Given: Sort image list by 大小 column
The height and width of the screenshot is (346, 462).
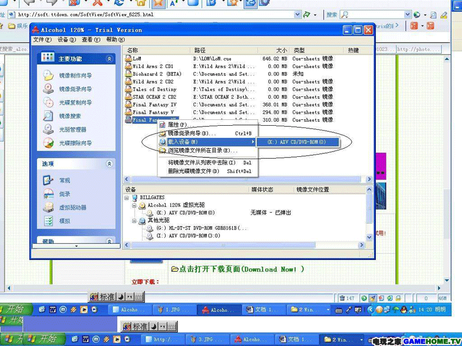Looking at the screenshot, I should click(274, 50).
